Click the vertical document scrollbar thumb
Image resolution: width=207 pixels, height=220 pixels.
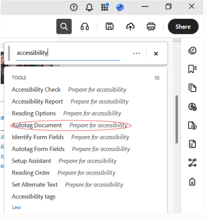[x=177, y=119]
